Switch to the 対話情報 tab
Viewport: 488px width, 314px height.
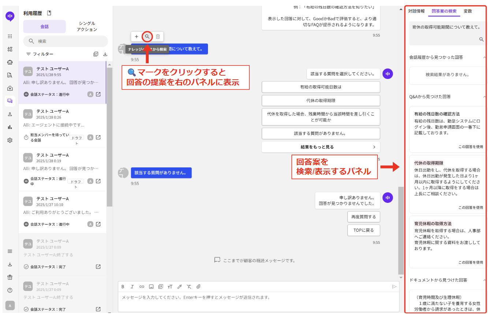[416, 11]
